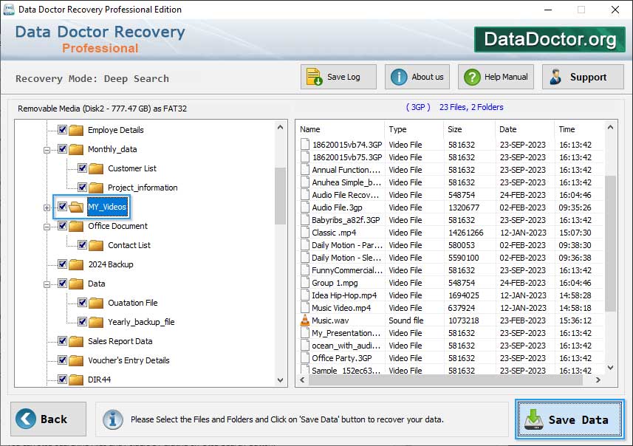This screenshot has height=446, width=633.
Task: Click the Save Log document icon
Action: [x=314, y=77]
